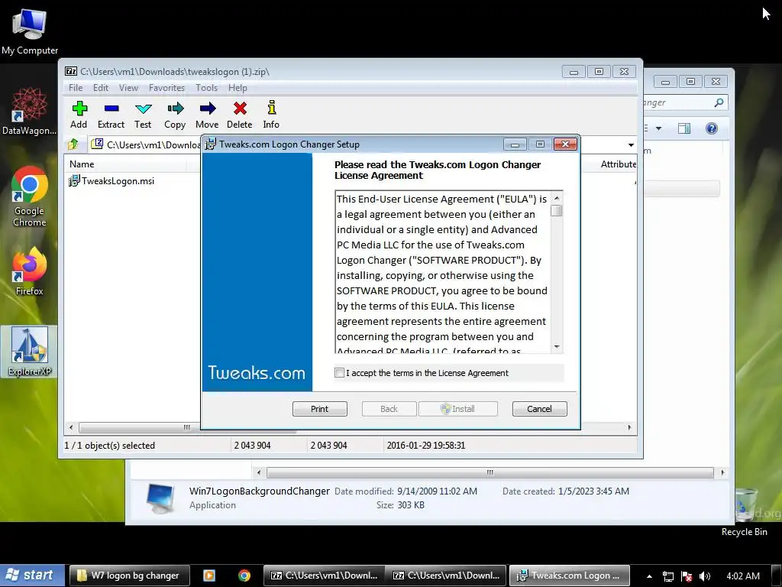This screenshot has height=587, width=782.
Task: Select the TweaksLogon.msi file row
Action: point(111,180)
